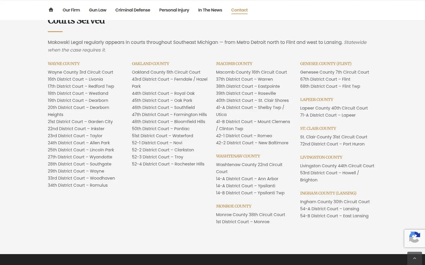The width and height of the screenshot is (425, 265).
Task: Click the Ingham County (Lansing) heading
Action: (x=328, y=193)
